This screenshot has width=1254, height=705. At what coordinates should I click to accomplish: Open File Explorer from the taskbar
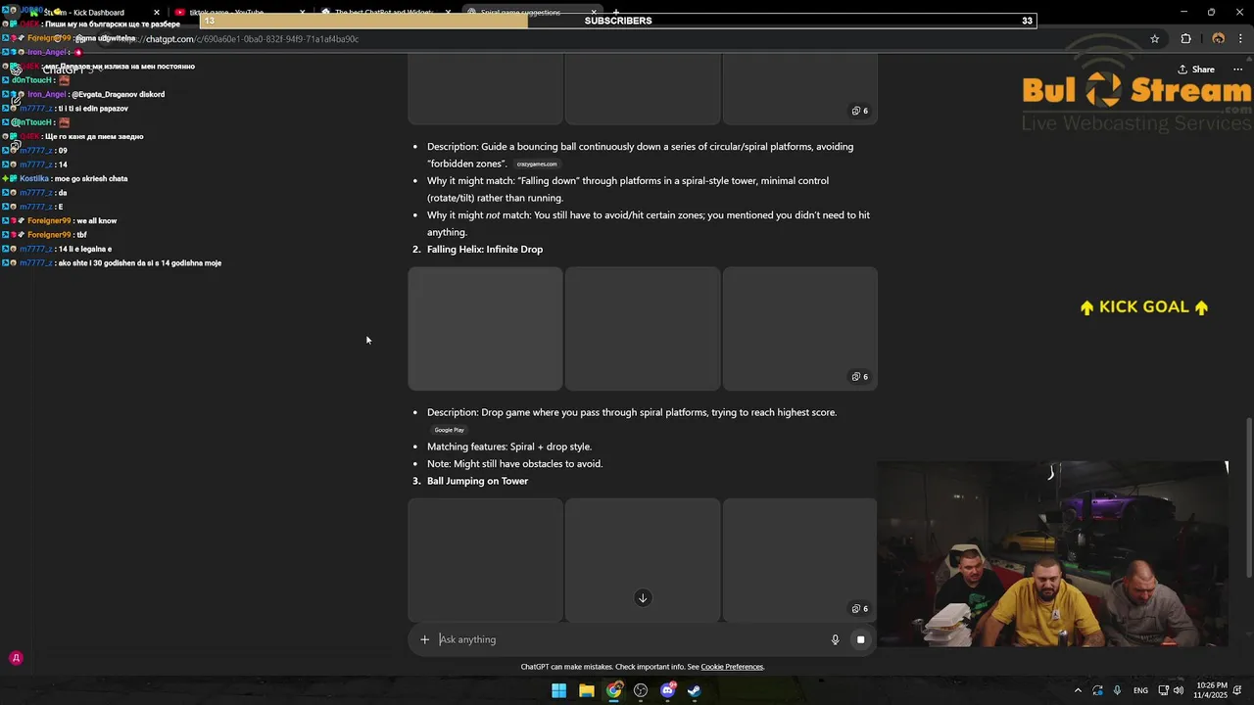pos(586,690)
